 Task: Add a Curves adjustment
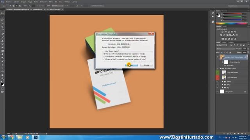pos(229,32)
